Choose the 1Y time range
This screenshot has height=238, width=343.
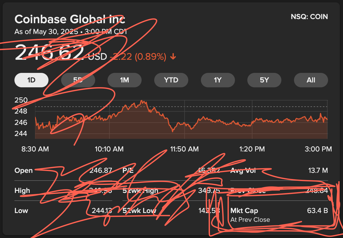pyautogui.click(x=218, y=80)
